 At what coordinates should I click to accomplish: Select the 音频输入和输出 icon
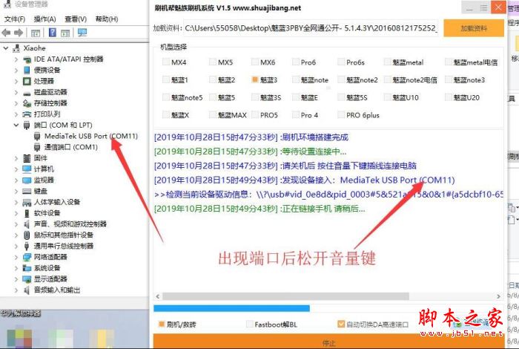27,290
